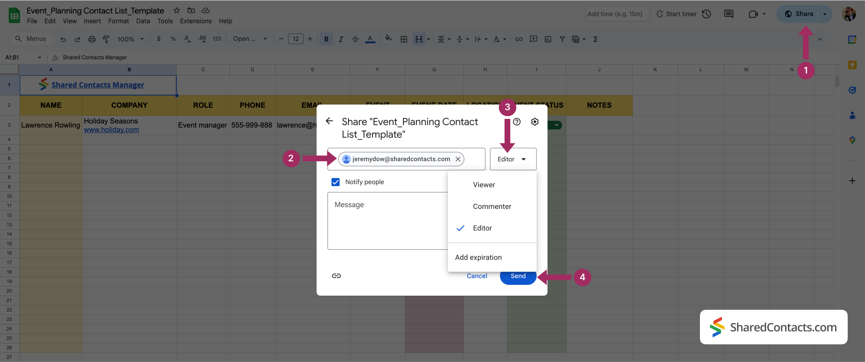Toggle bold formatting
The width and height of the screenshot is (865, 362).
click(x=326, y=39)
